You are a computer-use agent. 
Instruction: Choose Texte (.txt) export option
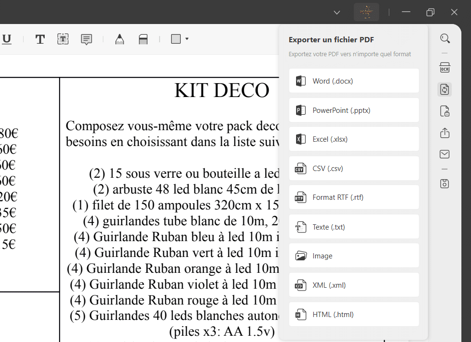pyautogui.click(x=354, y=227)
